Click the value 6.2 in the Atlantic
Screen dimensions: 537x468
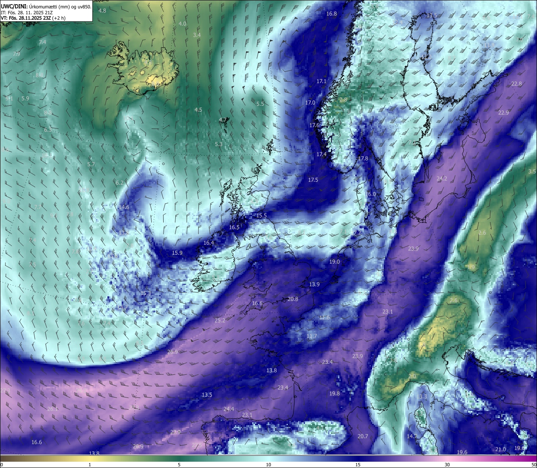tap(120, 183)
